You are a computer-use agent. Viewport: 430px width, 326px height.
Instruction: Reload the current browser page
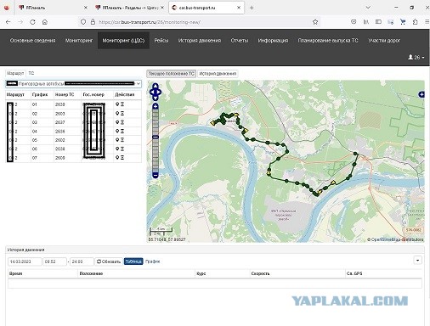tap(32, 22)
